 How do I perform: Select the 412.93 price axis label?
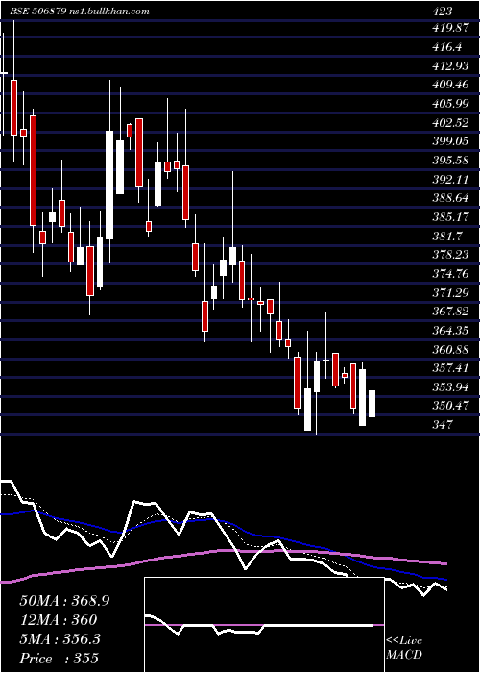click(450, 66)
